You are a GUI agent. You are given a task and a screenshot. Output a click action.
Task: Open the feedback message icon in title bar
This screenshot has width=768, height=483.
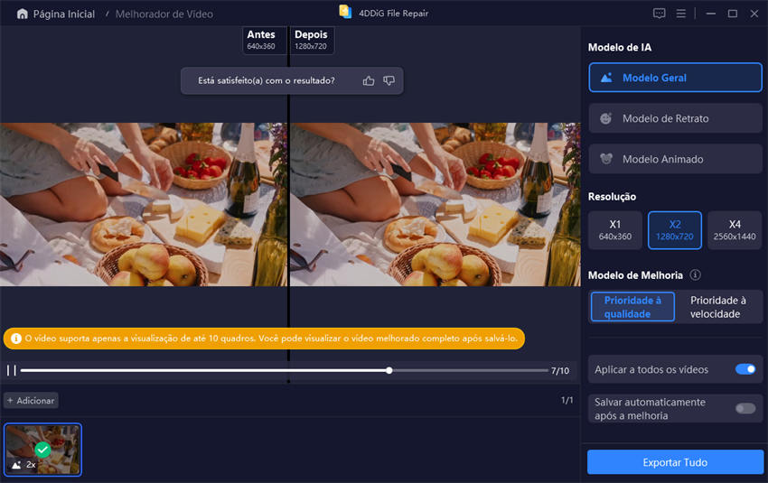click(659, 14)
